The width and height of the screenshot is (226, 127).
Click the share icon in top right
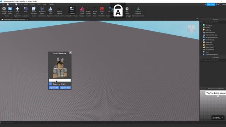(x=219, y=5)
